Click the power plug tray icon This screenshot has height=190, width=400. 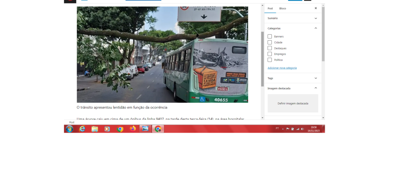293,129
